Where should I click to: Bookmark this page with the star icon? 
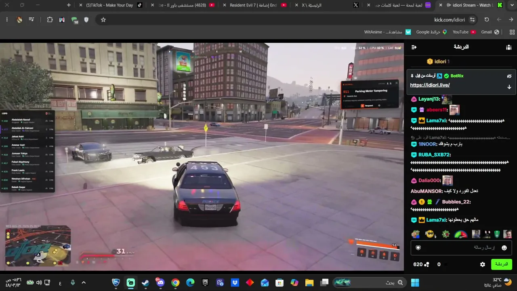pos(103,20)
